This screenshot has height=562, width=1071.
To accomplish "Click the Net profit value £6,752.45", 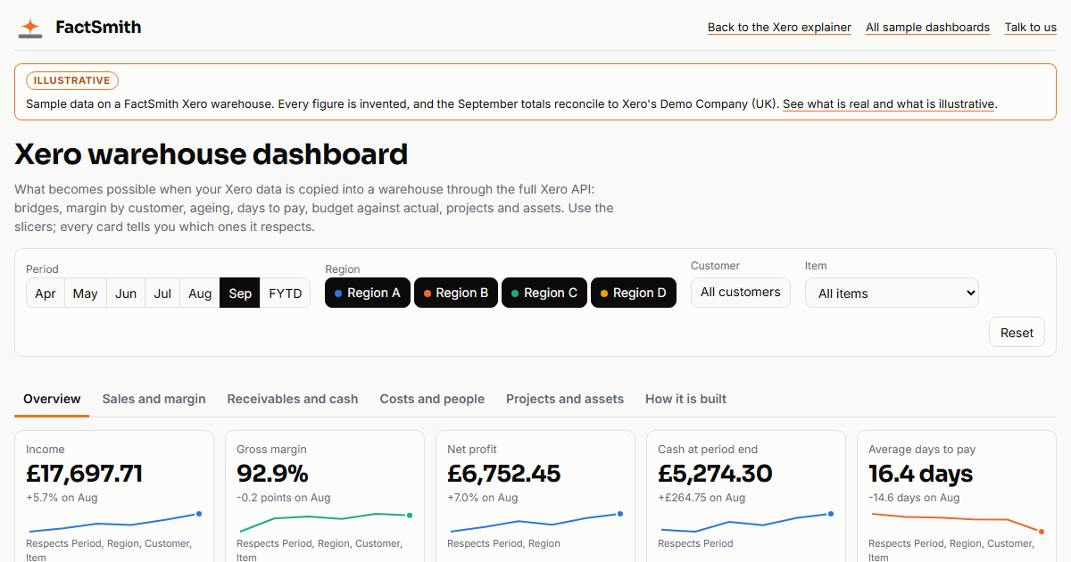I will pos(504,474).
